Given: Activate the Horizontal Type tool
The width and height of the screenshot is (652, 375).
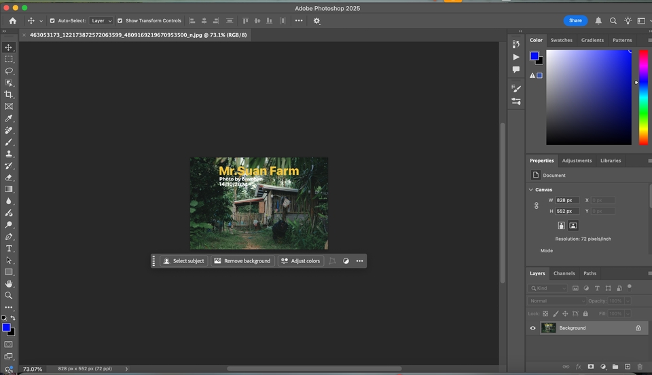Looking at the screenshot, I should pos(9,248).
